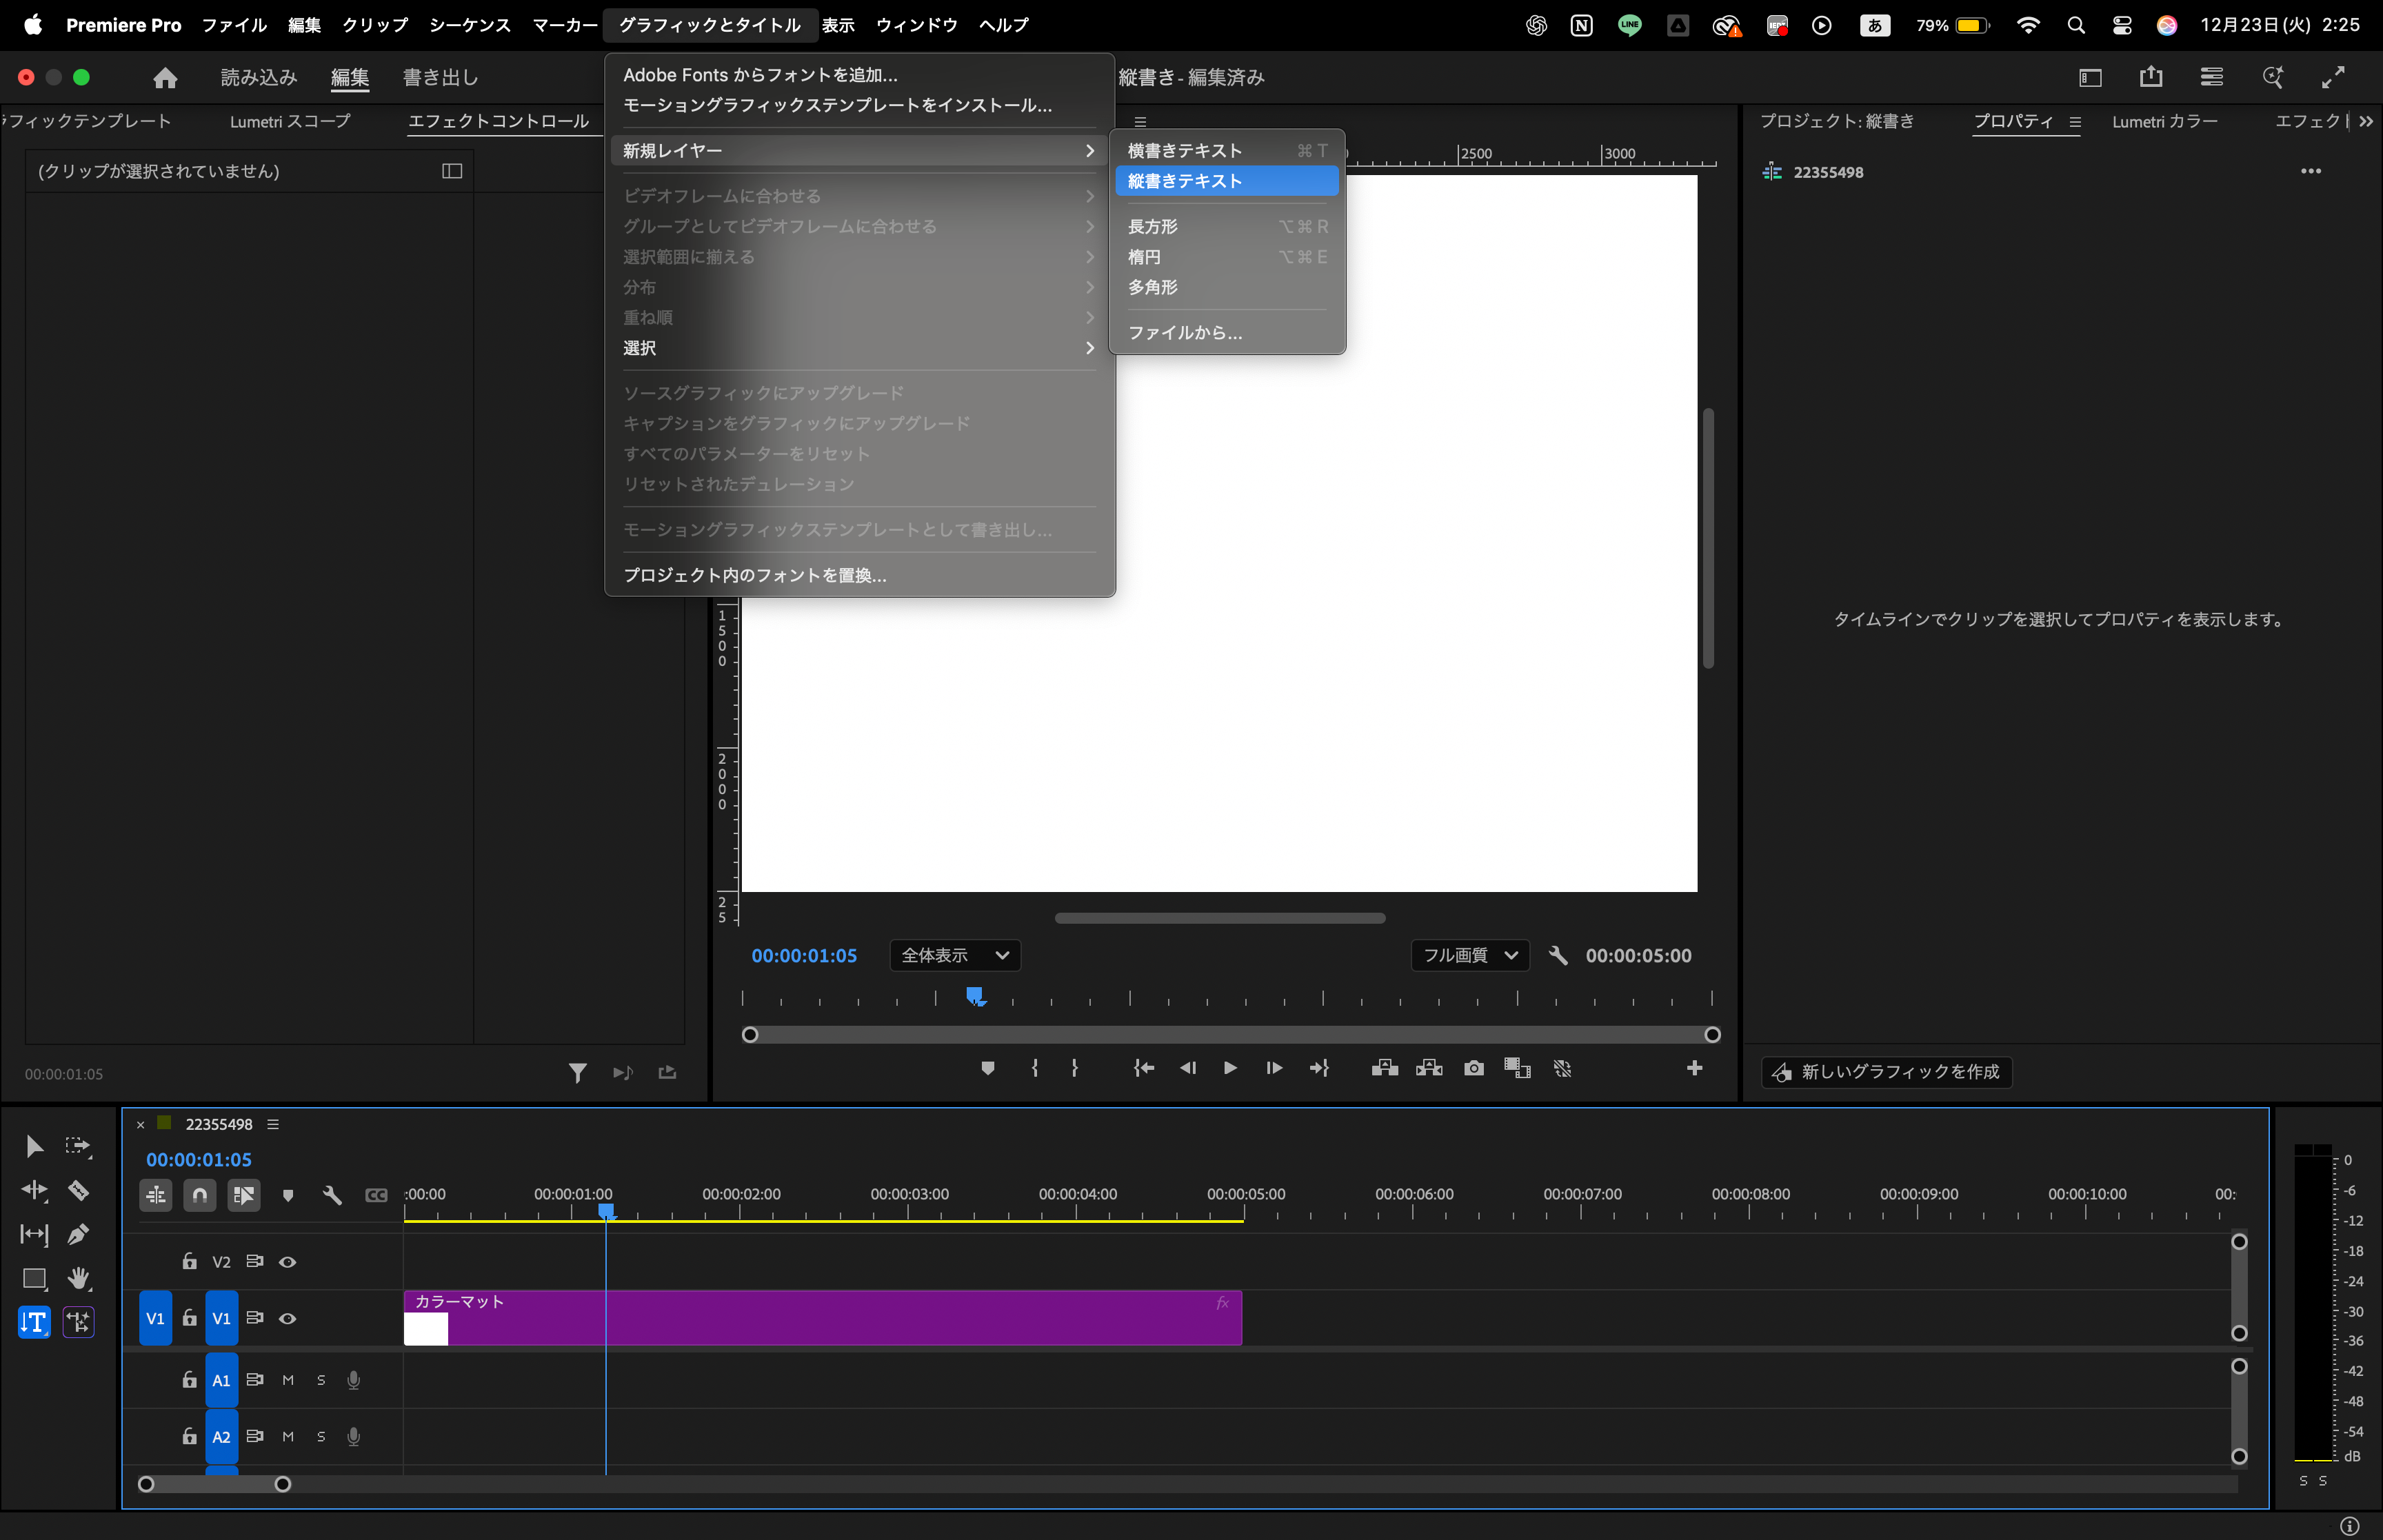
Task: Select the Hand tool
Action: click(78, 1278)
